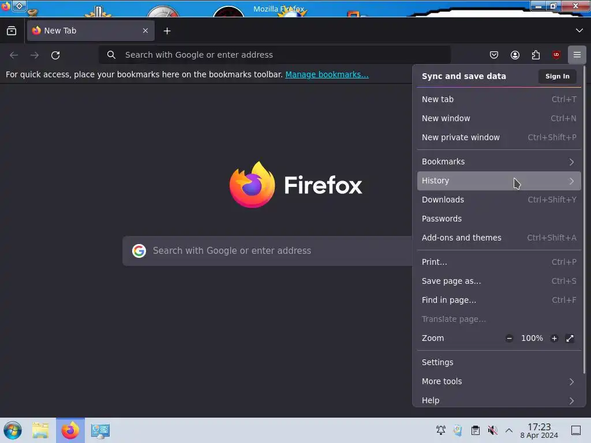Click the Manage bookmarks link
The image size is (591, 443).
[327, 74]
